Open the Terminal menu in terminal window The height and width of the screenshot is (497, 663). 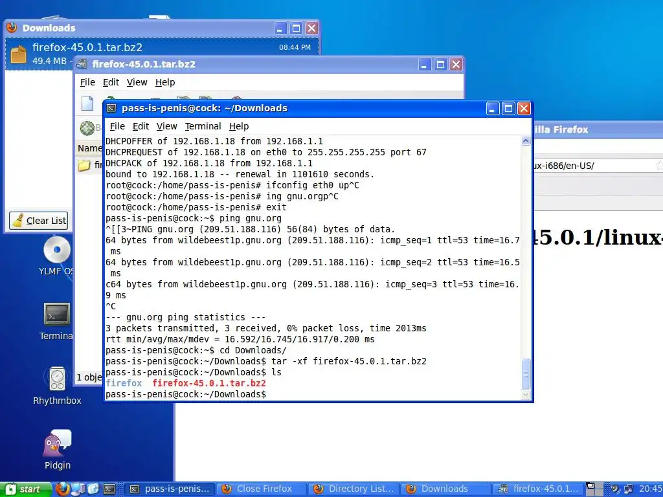click(x=203, y=126)
